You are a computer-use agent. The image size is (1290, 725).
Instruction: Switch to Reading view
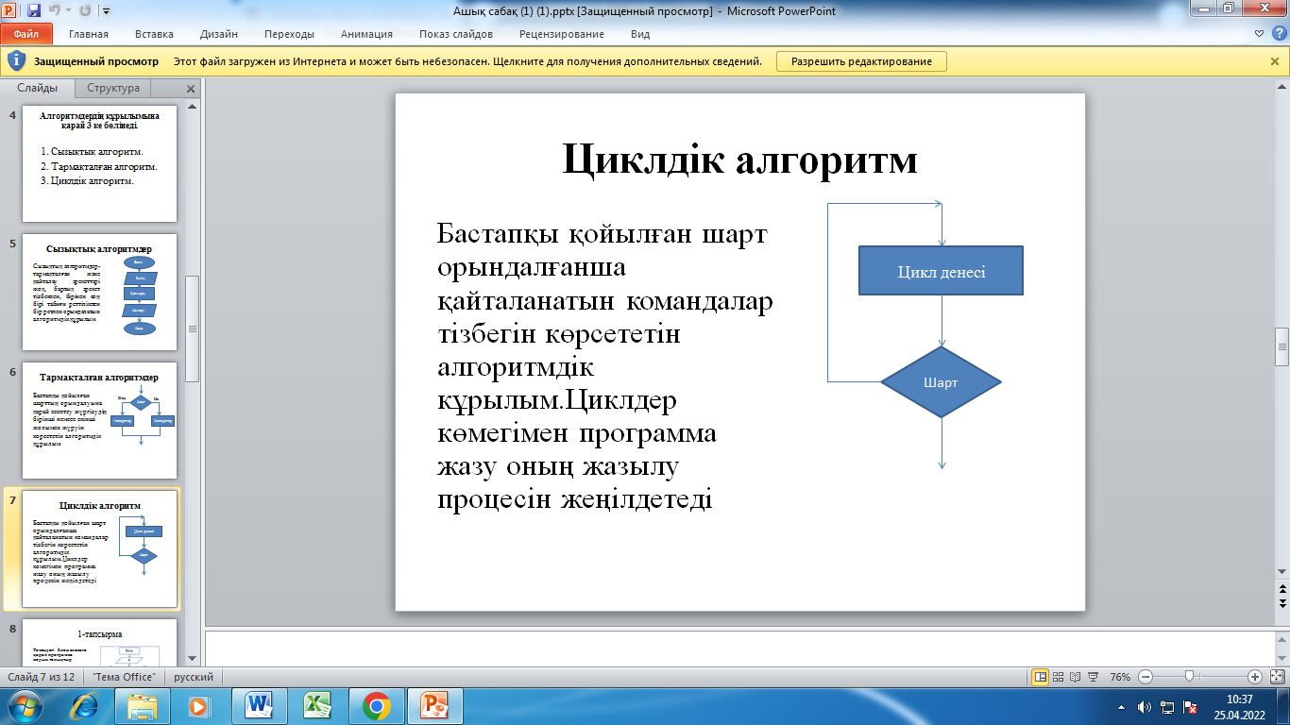1076,677
